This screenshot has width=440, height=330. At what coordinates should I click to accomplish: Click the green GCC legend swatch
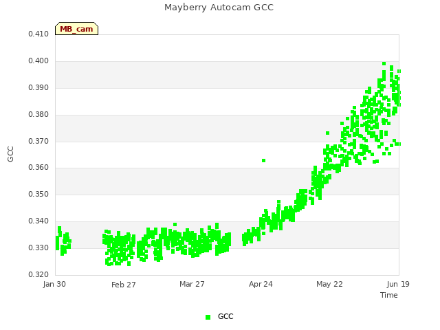(x=208, y=317)
